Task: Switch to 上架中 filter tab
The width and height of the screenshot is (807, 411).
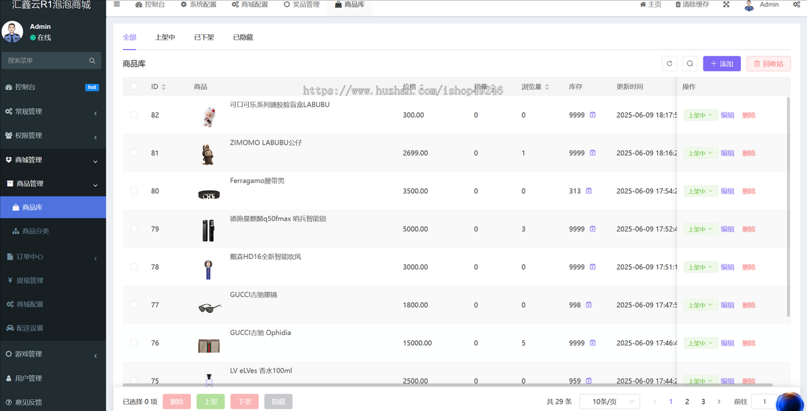Action: click(165, 38)
